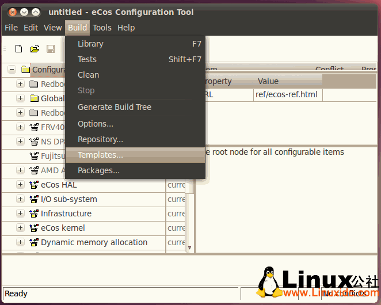Collapse the Configuration root node
381x305 pixels.
[12, 70]
